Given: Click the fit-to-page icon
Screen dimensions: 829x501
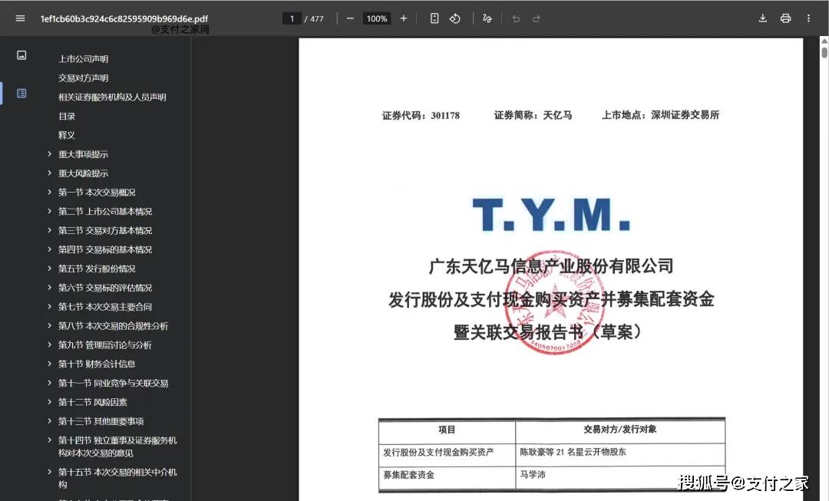Looking at the screenshot, I should click(435, 18).
